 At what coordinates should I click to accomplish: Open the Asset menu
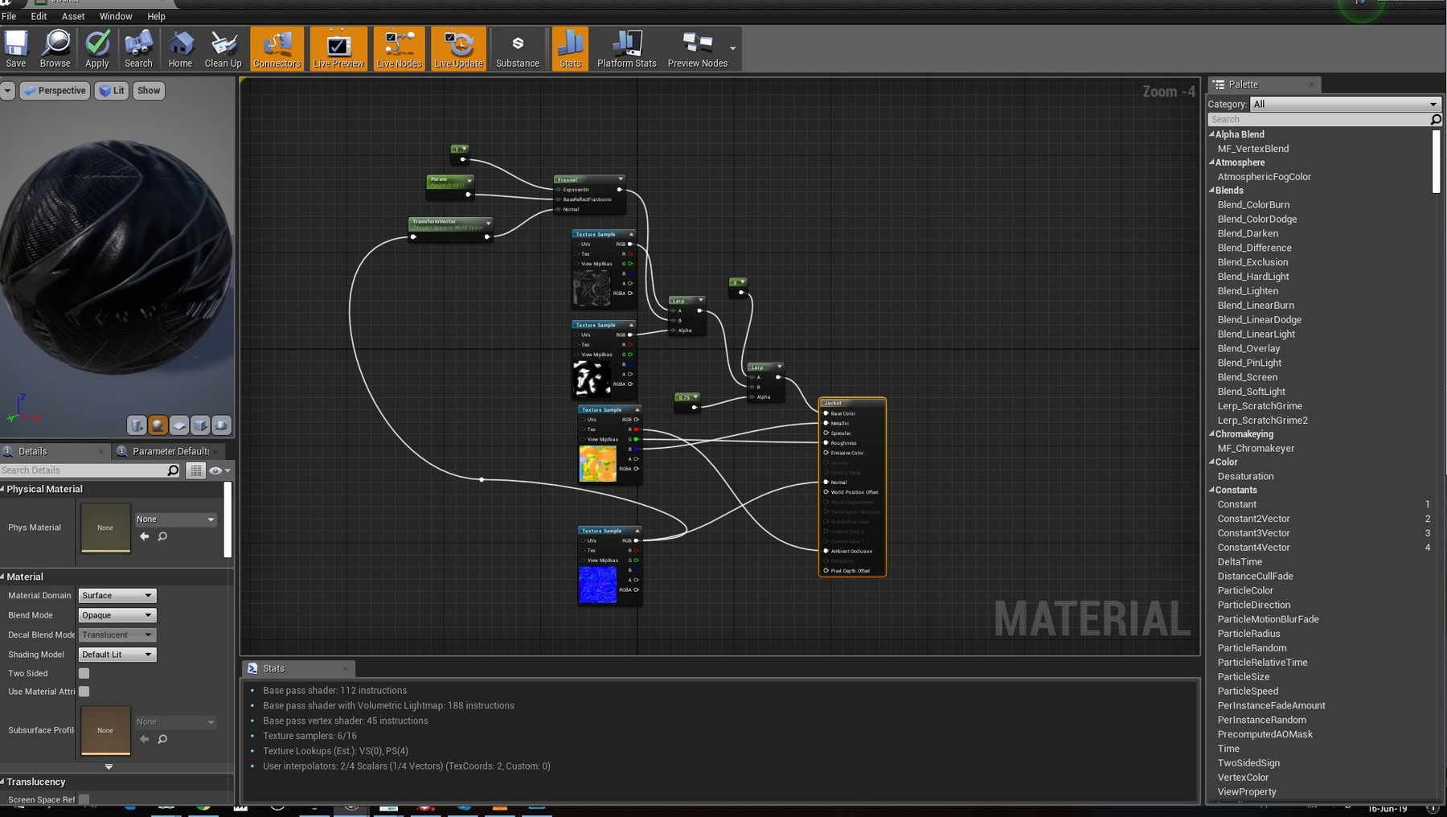coord(73,16)
